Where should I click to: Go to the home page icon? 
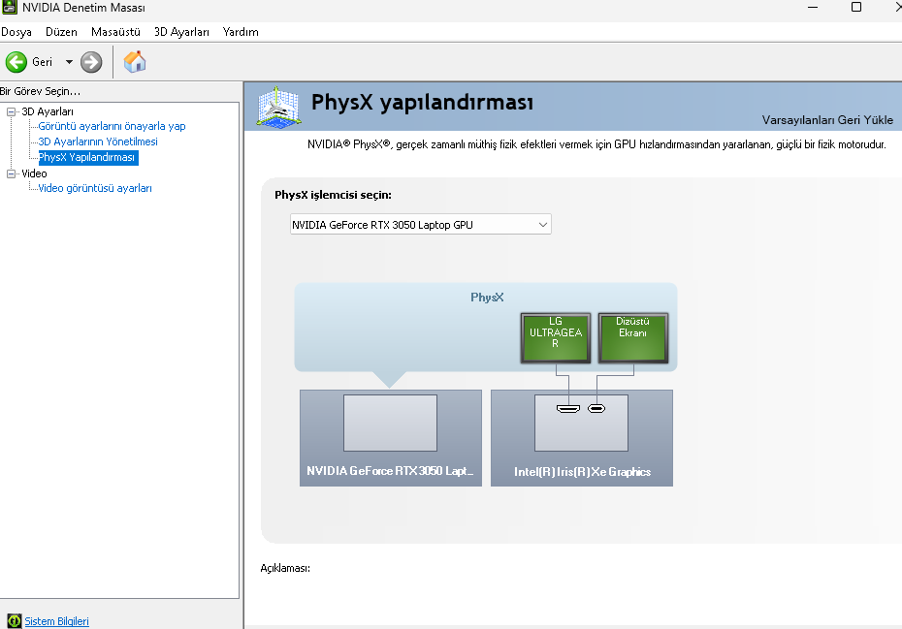[x=135, y=61]
